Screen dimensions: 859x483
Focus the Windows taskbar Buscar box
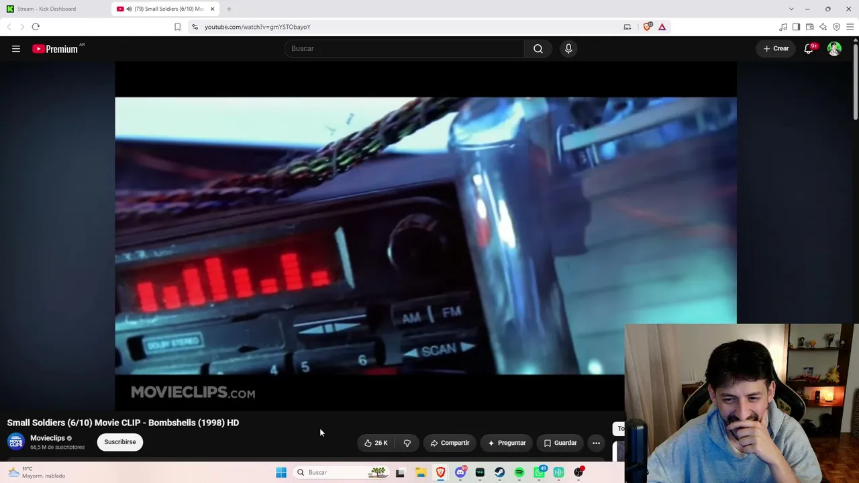pyautogui.click(x=341, y=472)
